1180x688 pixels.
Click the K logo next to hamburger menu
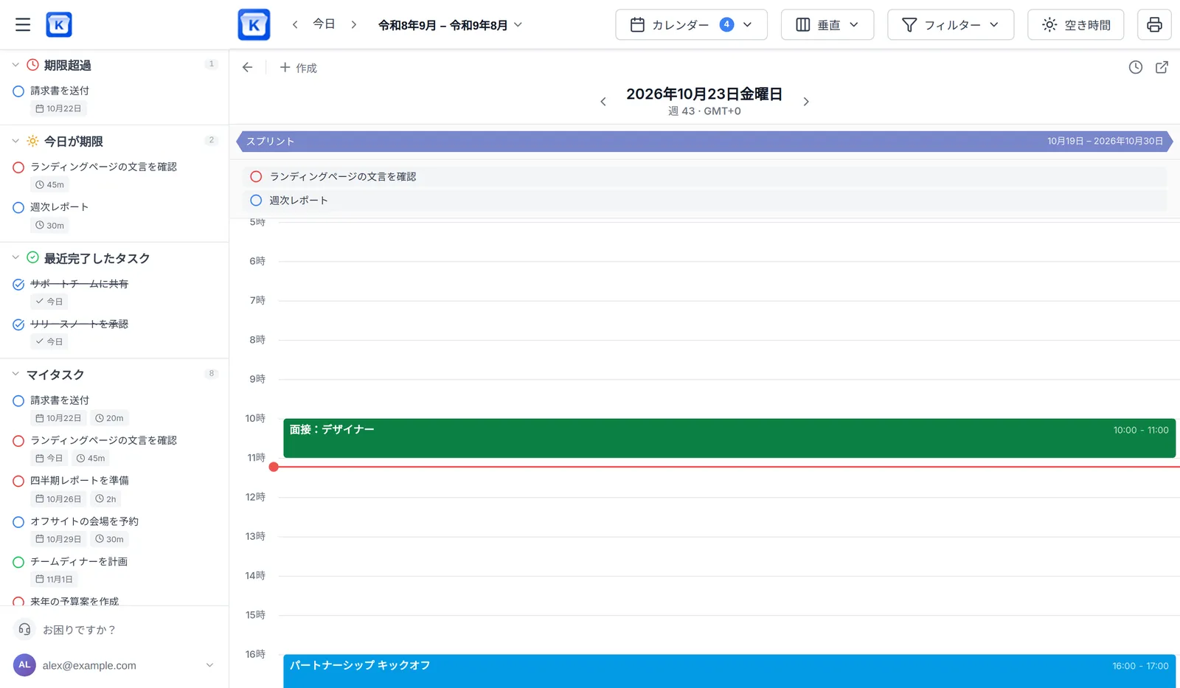(x=59, y=24)
